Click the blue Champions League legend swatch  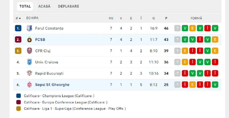tap(19, 96)
